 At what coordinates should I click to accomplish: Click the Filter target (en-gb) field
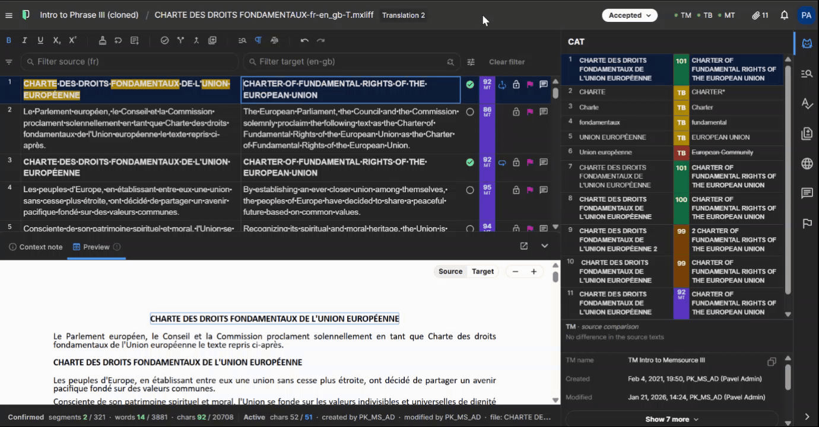click(x=351, y=62)
